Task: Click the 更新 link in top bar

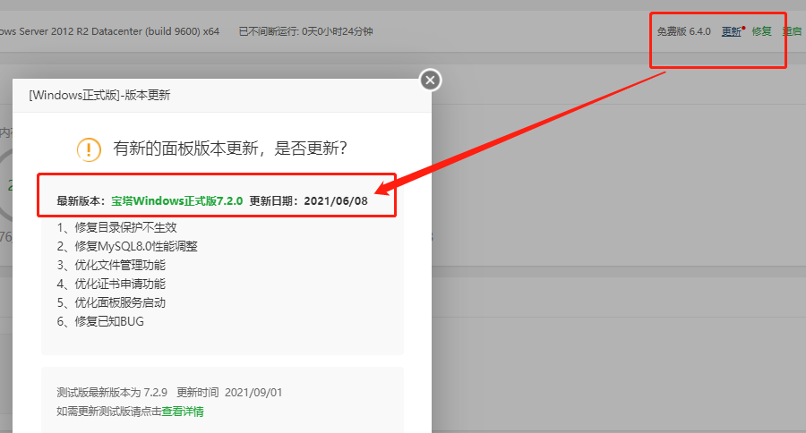Action: click(731, 31)
